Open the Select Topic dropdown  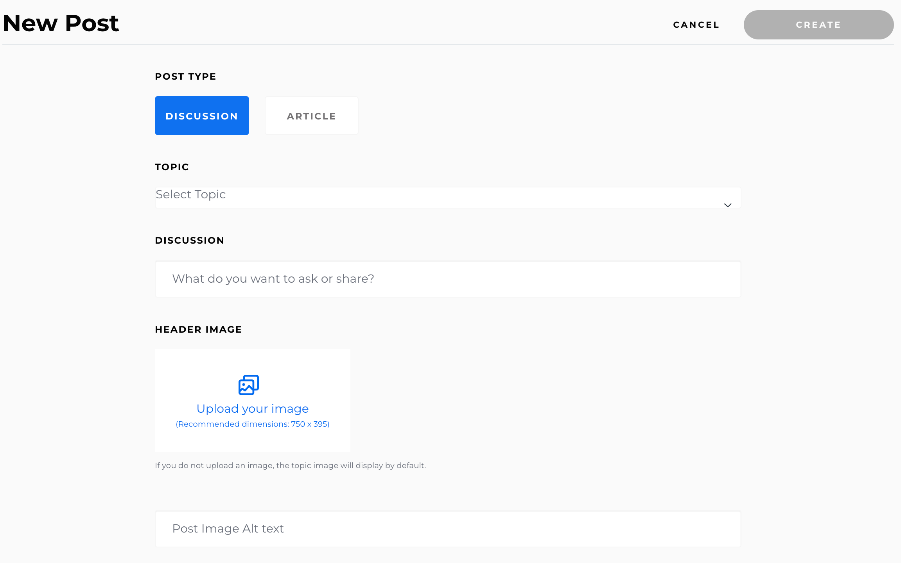click(x=448, y=198)
